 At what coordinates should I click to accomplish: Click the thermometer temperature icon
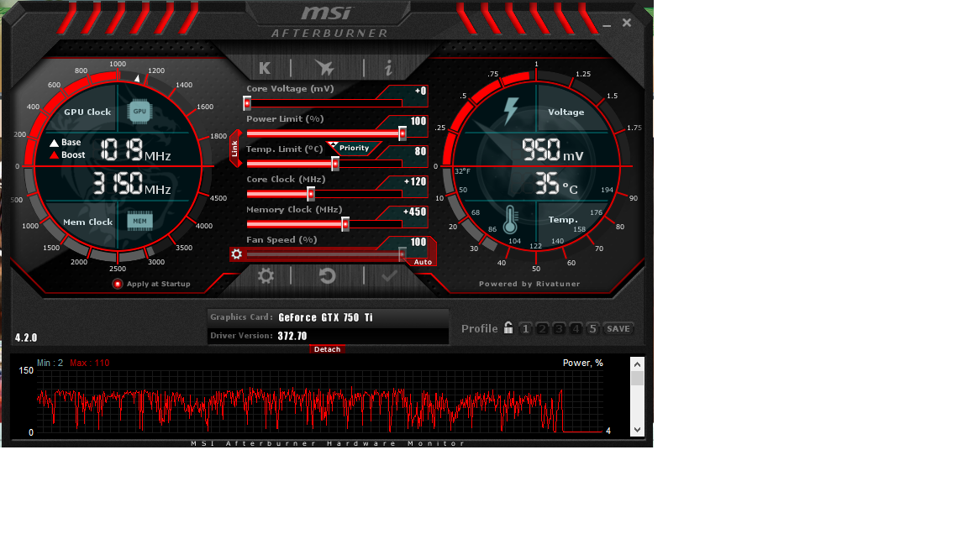510,220
